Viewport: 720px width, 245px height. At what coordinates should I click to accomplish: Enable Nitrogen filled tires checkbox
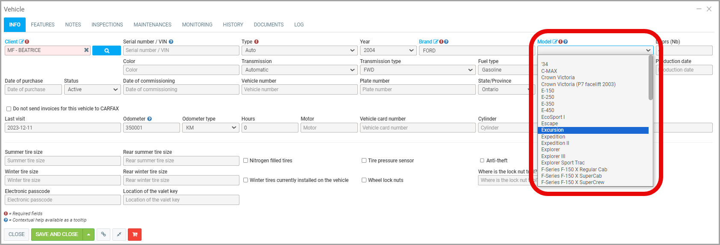(x=246, y=161)
